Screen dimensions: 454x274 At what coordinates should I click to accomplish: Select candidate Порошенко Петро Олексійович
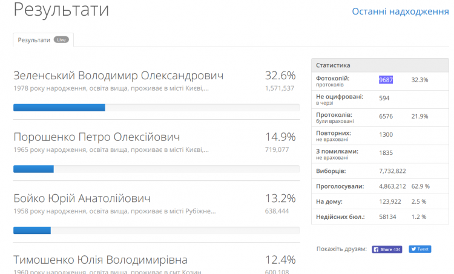point(96,137)
